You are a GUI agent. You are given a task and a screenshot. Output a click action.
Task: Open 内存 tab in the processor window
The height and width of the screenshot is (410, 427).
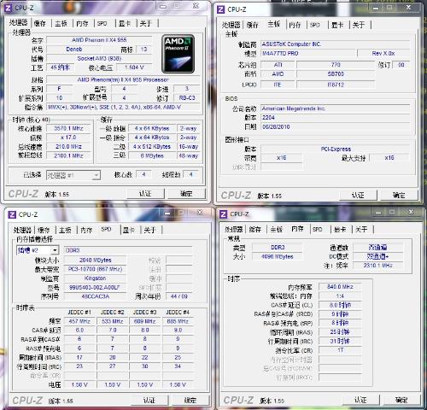[x=82, y=23]
